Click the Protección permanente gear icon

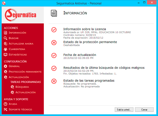(5, 72)
